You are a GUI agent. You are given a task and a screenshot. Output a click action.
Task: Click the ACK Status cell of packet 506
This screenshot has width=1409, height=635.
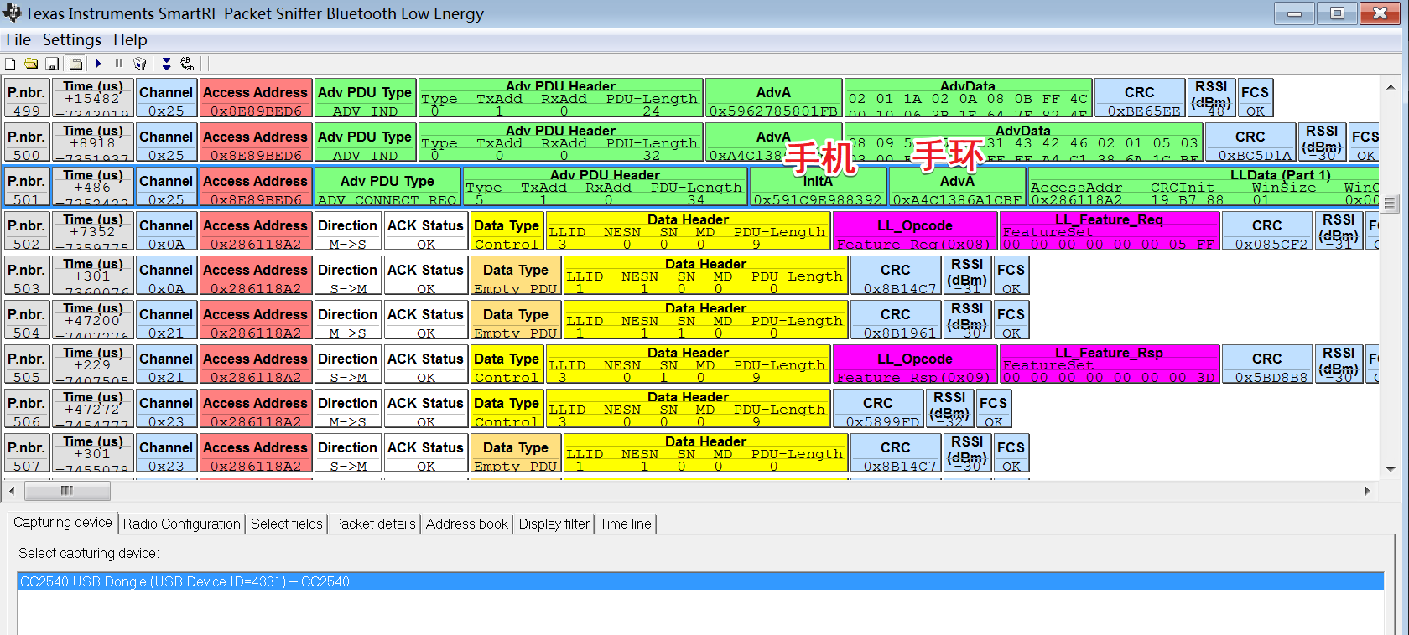click(x=426, y=409)
